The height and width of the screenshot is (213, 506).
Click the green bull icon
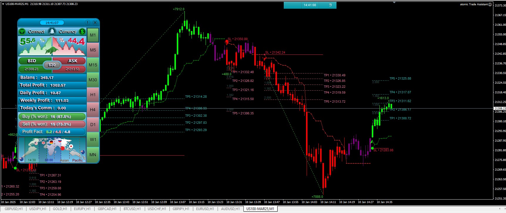(x=52, y=50)
